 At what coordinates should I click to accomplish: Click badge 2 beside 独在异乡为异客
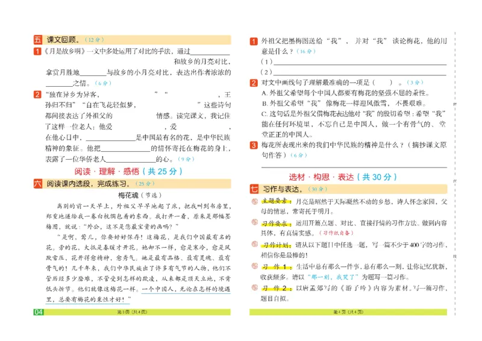click(37, 95)
